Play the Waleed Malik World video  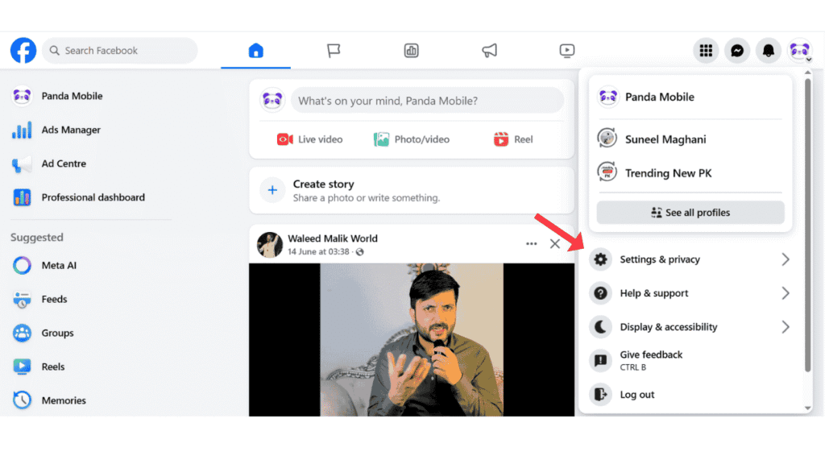pos(412,340)
